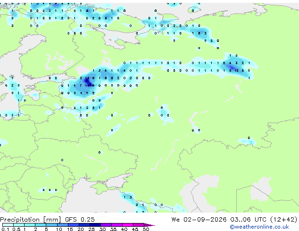Pick the 30–35 mm purple legend swatch

tap(106, 225)
